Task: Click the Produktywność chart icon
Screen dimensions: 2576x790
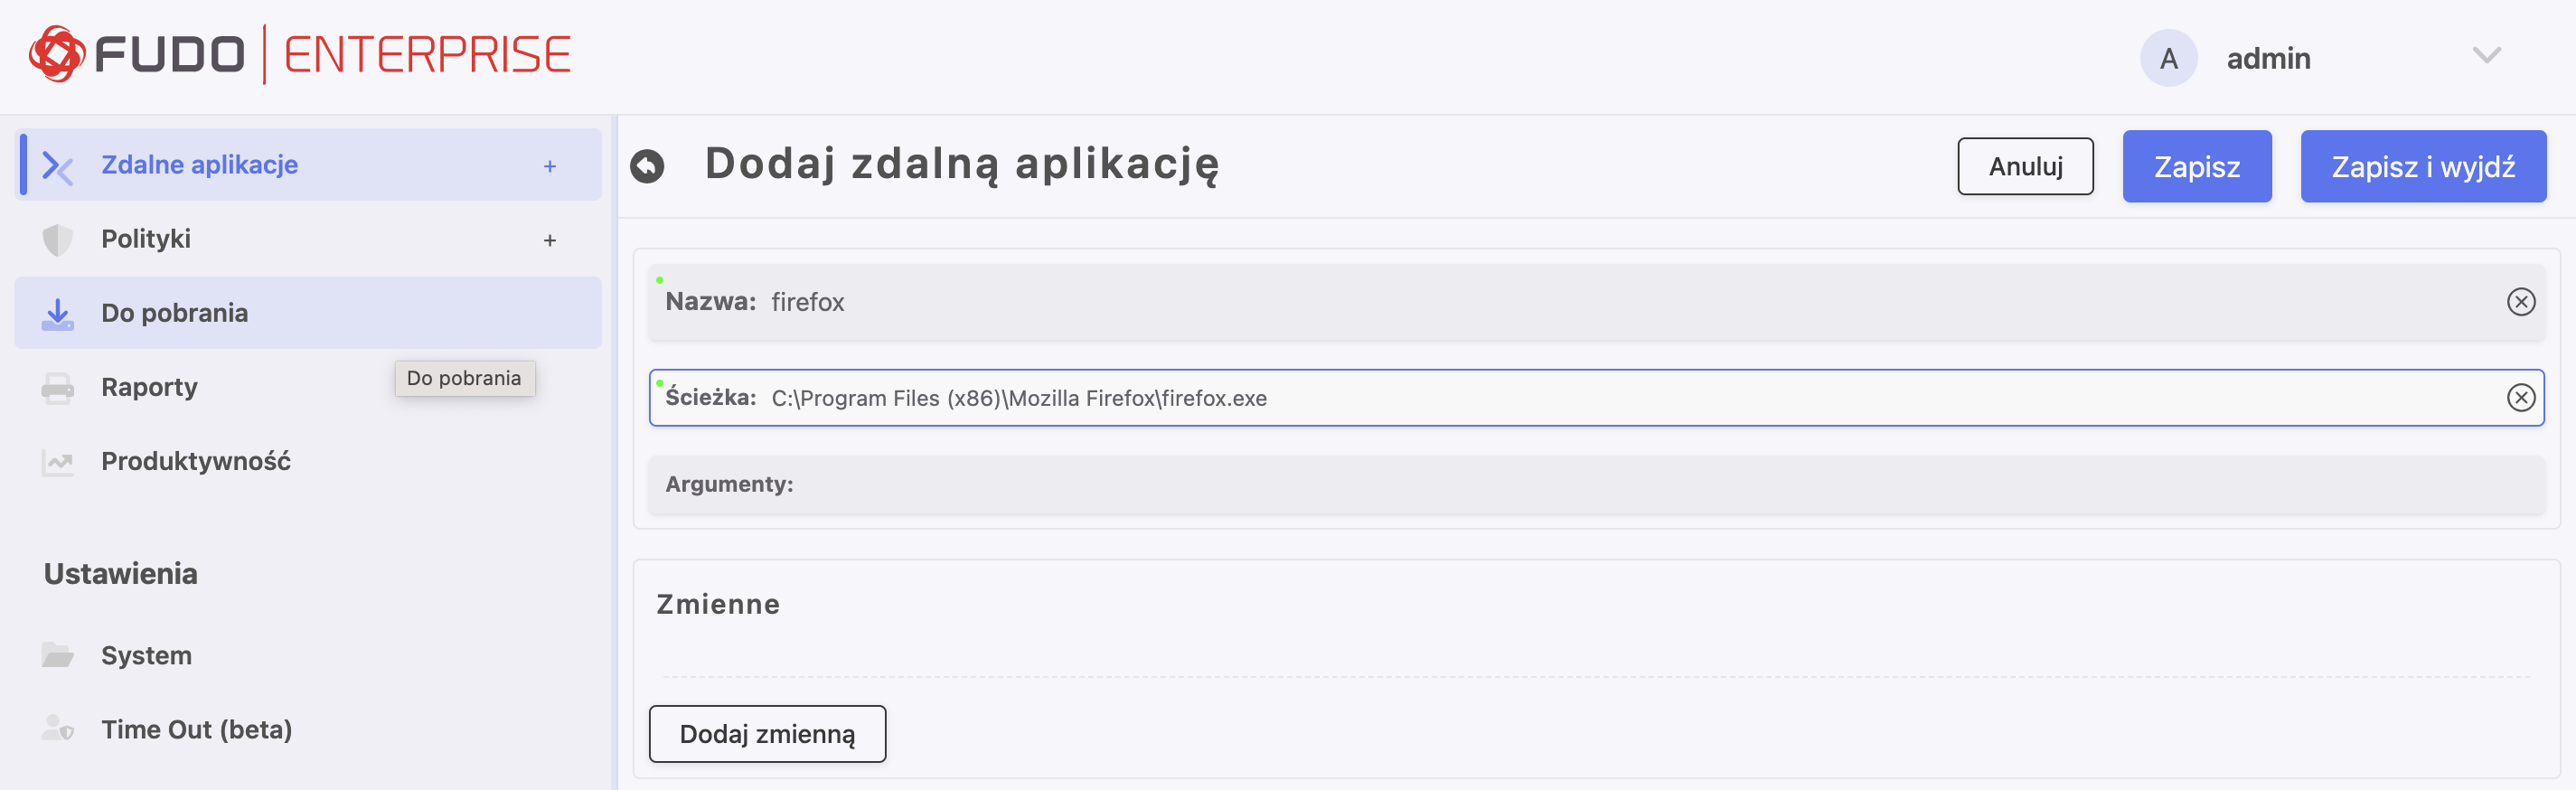Action: (x=57, y=462)
